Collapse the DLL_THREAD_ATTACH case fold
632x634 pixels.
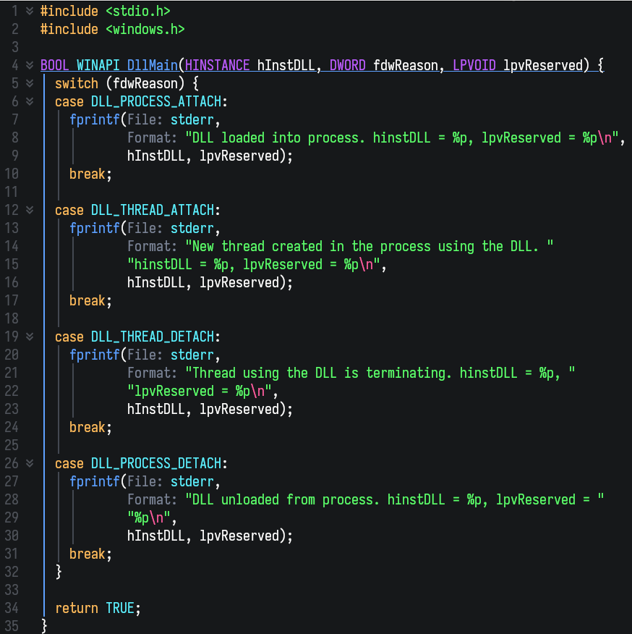point(30,210)
